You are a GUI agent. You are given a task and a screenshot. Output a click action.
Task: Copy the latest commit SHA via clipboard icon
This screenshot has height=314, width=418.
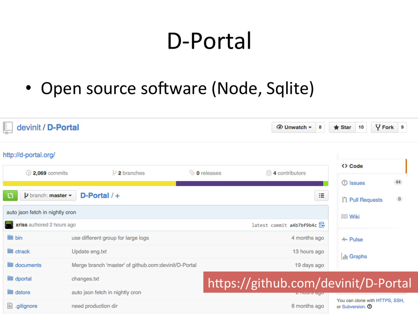point(322,225)
